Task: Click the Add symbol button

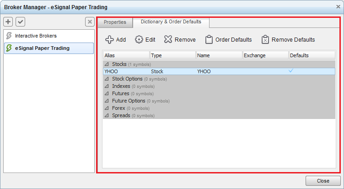Action: tap(115, 40)
